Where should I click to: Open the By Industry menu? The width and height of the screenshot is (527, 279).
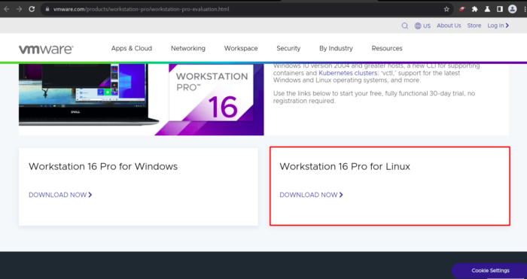(336, 48)
